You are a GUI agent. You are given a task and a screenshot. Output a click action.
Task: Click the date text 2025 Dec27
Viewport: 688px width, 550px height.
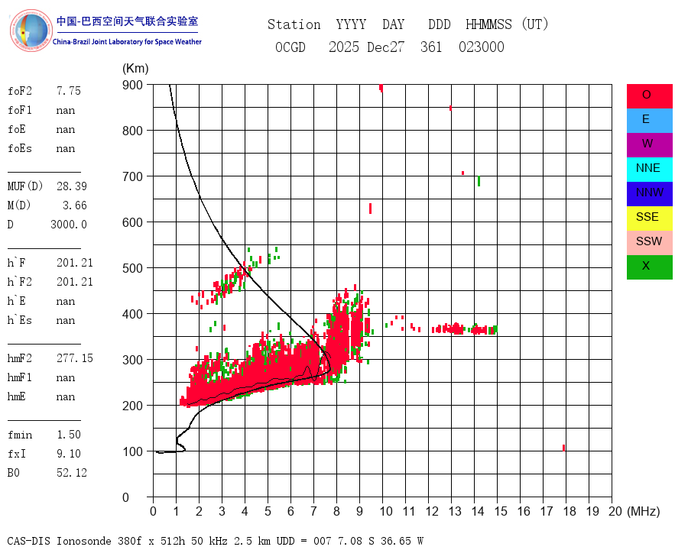(366, 47)
